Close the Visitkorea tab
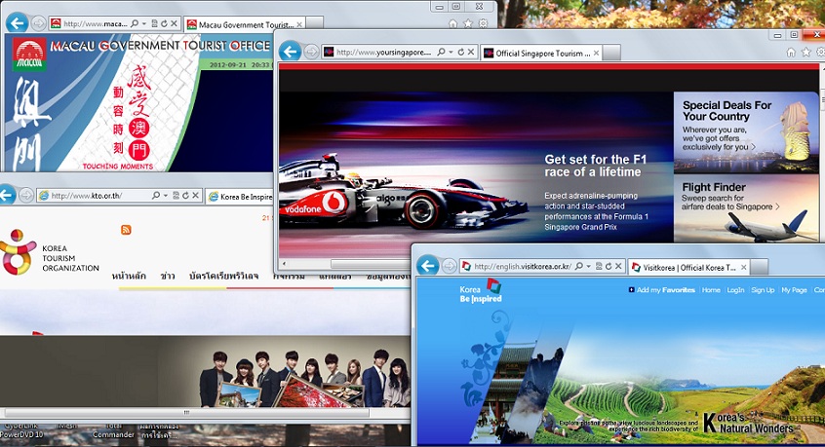825x447 pixels. click(743, 268)
